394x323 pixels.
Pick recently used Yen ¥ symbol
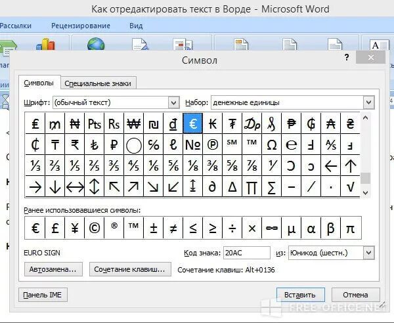tap(75, 228)
